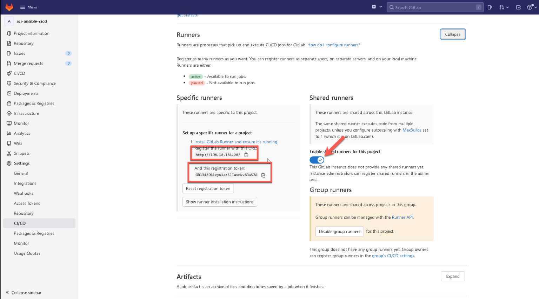Click Reset registration token button

click(208, 188)
